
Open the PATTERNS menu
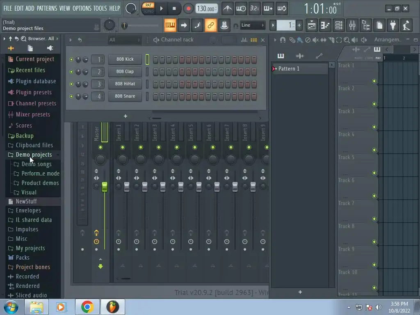47,8
